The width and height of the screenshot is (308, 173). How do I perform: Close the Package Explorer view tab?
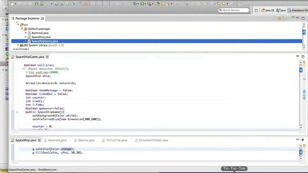[43, 18]
